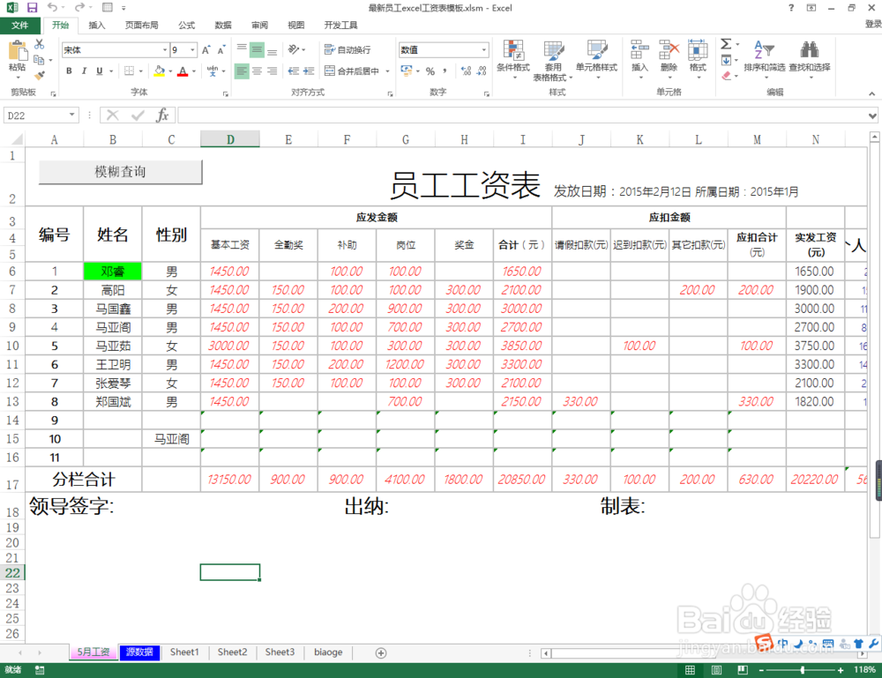Open the 套用表格格式 table format gallery

click(x=553, y=62)
